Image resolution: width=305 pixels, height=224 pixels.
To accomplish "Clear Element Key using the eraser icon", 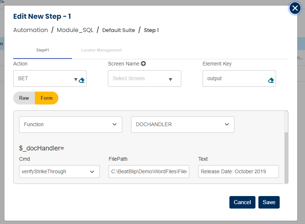I will coord(271,80).
